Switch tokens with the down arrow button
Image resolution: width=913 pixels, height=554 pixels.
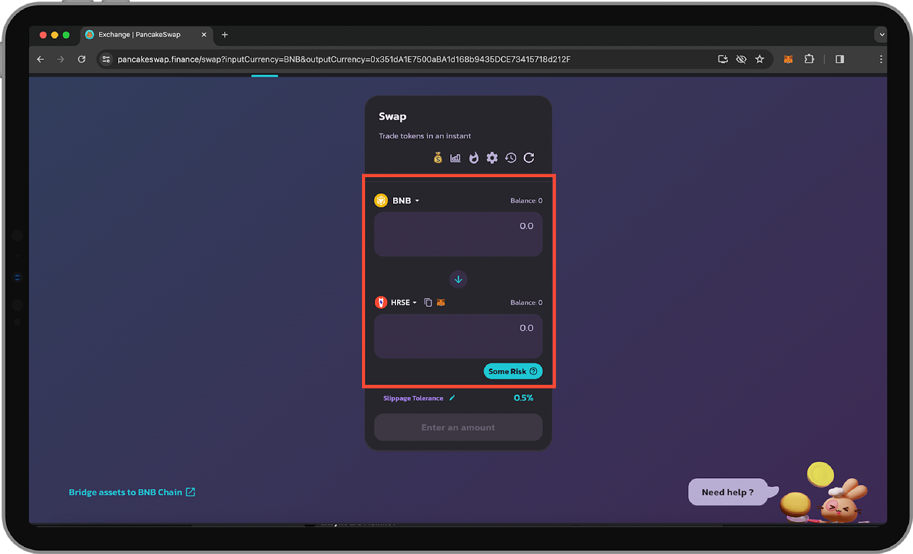(x=458, y=279)
